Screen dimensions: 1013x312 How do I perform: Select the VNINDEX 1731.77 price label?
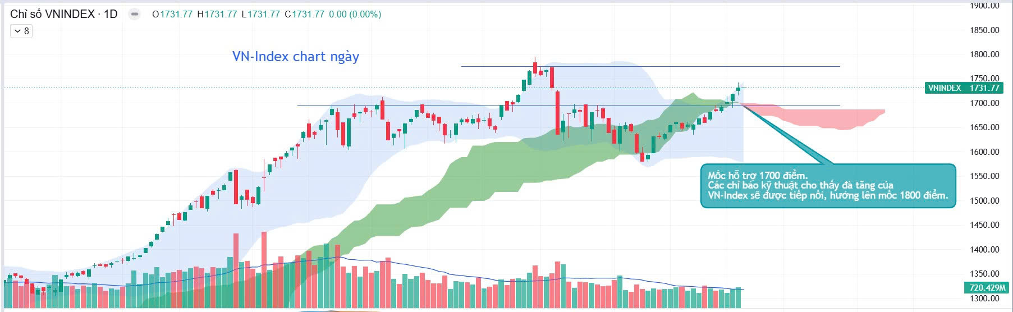click(x=963, y=88)
